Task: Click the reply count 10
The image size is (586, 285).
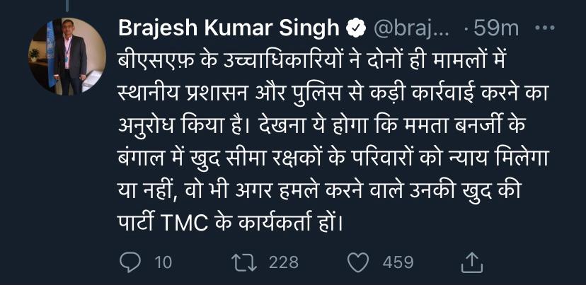Action: (x=163, y=262)
